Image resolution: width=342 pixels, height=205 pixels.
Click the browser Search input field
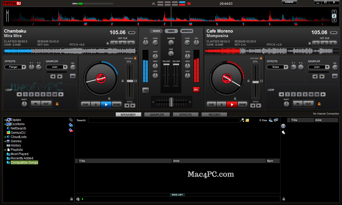[x=164, y=120]
